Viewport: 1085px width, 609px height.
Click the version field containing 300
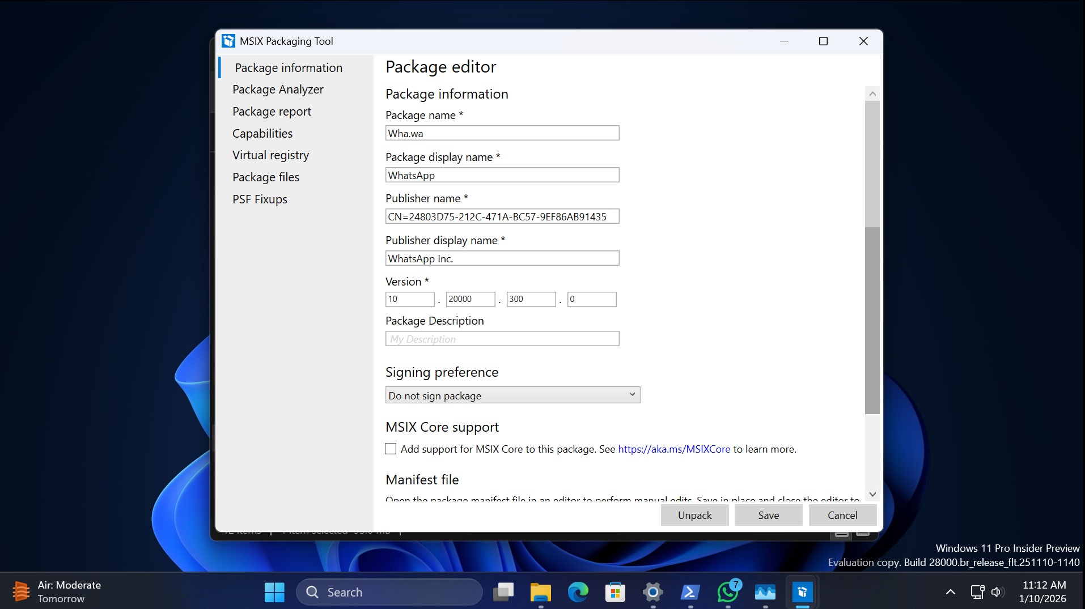tap(531, 299)
